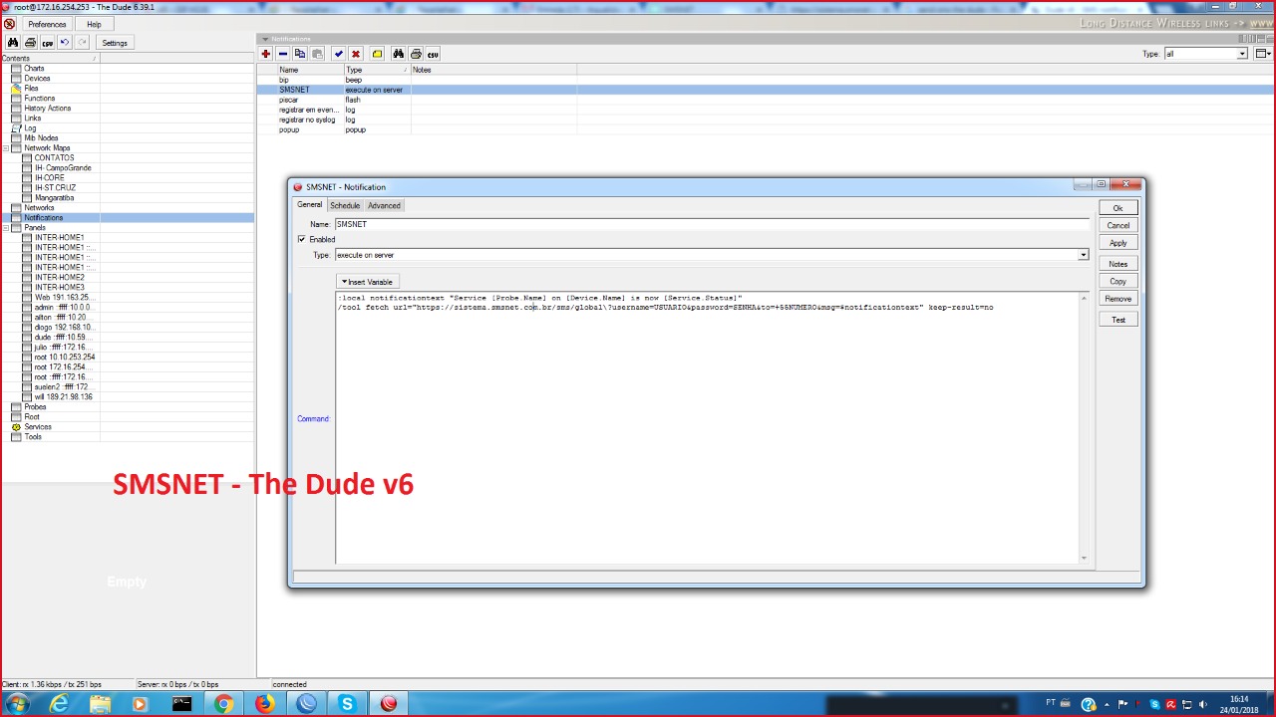The image size is (1276, 717).
Task: Click the Copy button in the dialog
Action: pyautogui.click(x=1117, y=282)
